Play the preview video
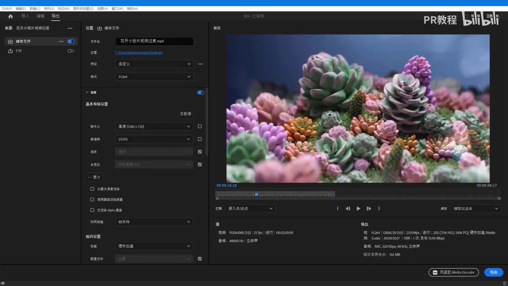508x286 pixels. click(x=358, y=209)
